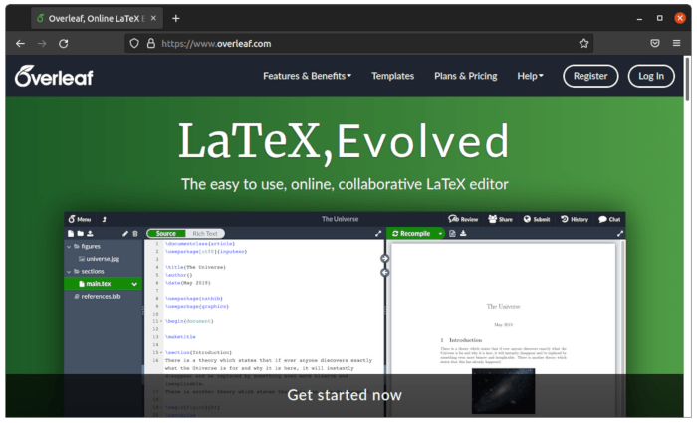Click the 1 Introduction heading in preview
697x423 pixels.
(461, 340)
